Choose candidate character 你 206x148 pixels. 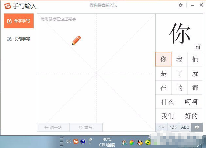(163, 59)
